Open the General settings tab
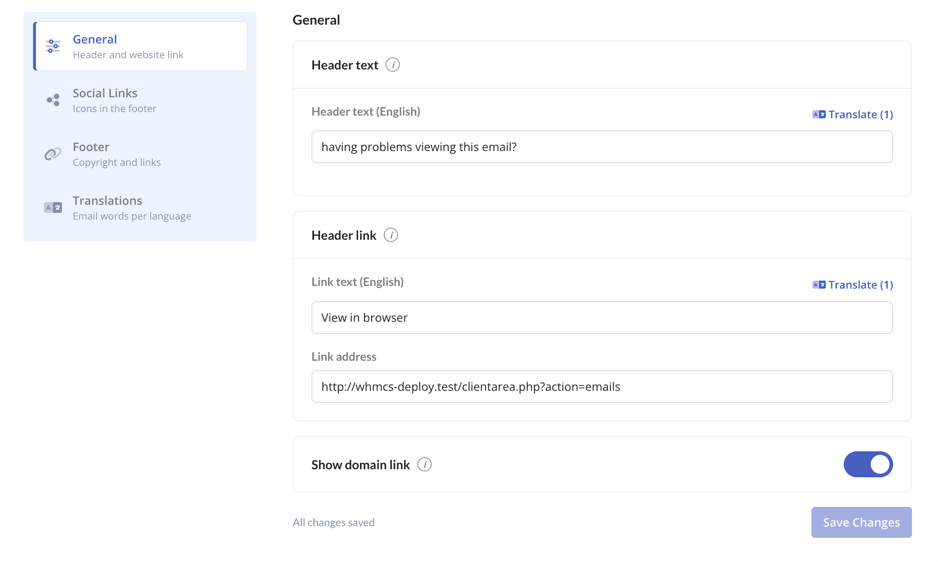938x562 pixels. [x=140, y=46]
